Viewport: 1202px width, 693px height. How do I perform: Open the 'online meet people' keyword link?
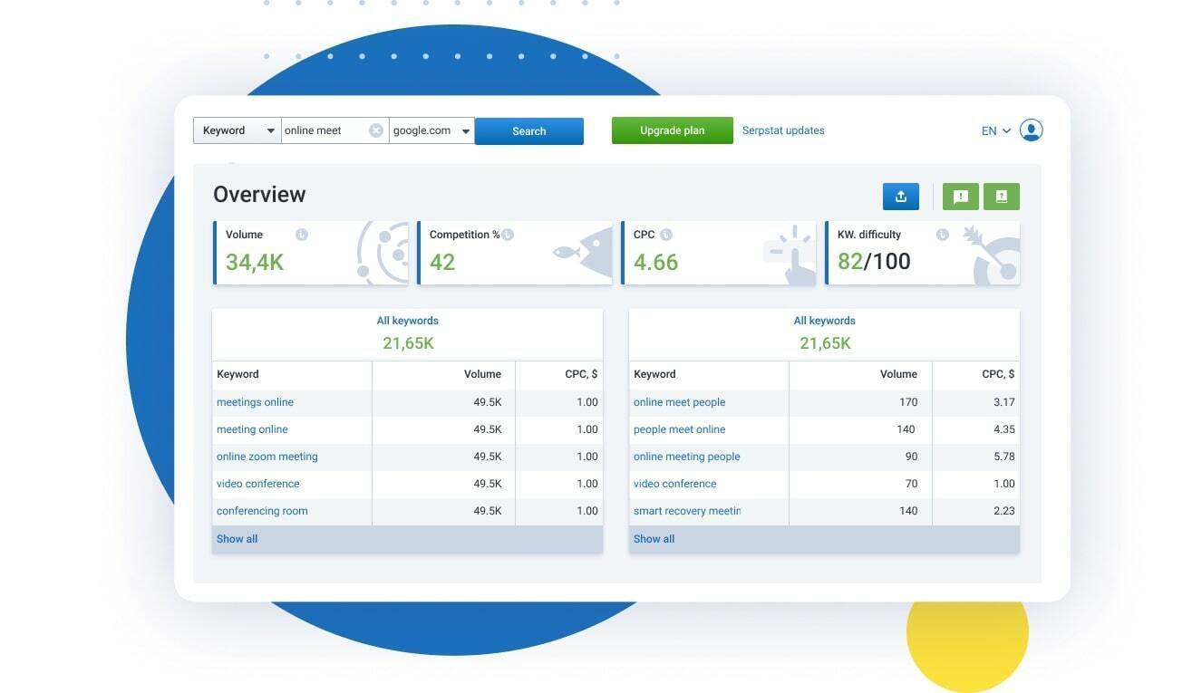point(679,402)
